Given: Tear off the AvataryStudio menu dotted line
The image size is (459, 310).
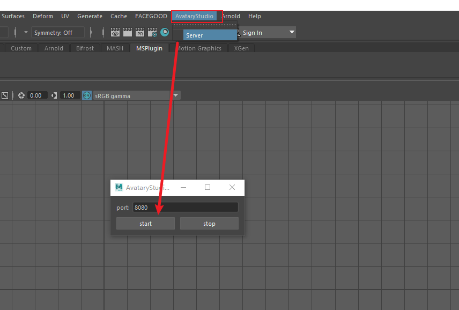Looking at the screenshot, I should pyautogui.click(x=204, y=25).
